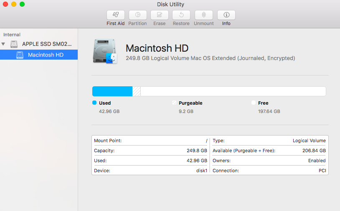Click the 42.96 GB value under Used legend

click(x=109, y=111)
